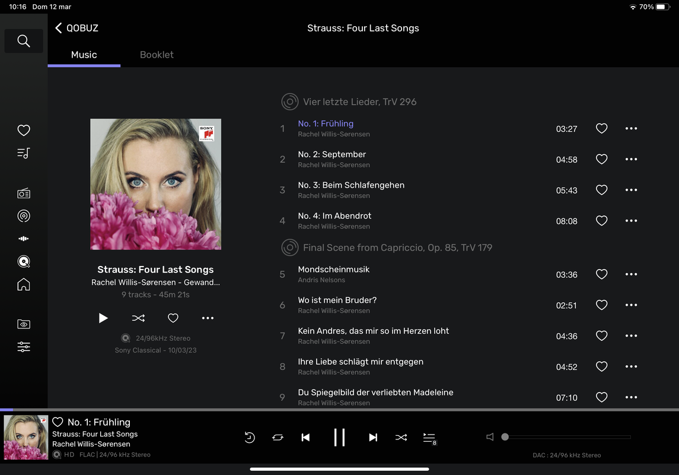
Task: Open settings sliders icon in sidebar
Action: click(x=24, y=347)
